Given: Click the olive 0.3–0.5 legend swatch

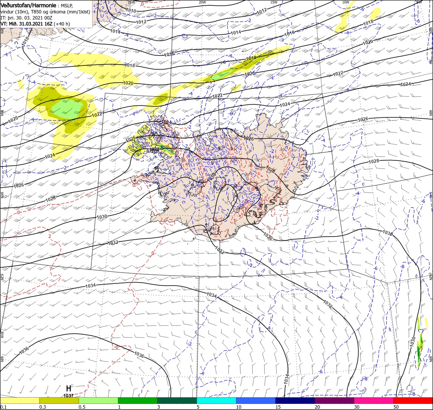Looking at the screenshot, I should point(59,400).
